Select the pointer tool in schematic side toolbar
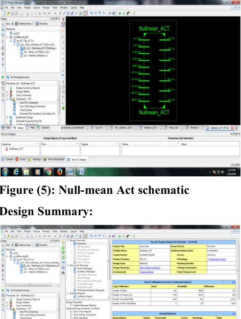This screenshot has height=319, width=241. [x=63, y=19]
